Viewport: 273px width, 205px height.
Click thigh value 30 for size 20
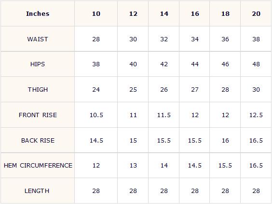tap(256, 89)
